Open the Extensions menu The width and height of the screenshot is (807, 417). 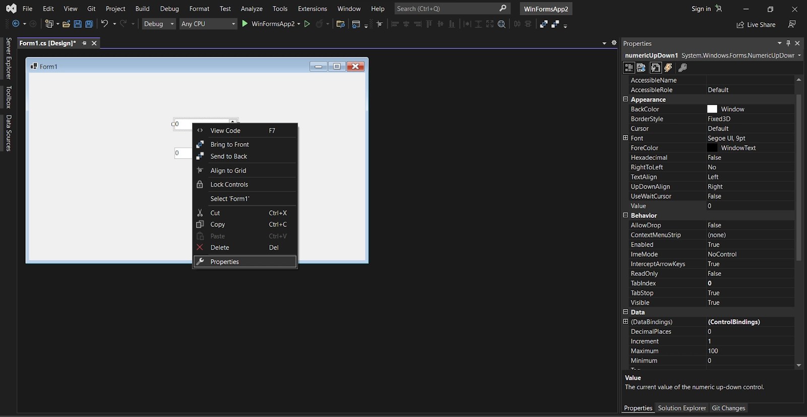coord(312,9)
